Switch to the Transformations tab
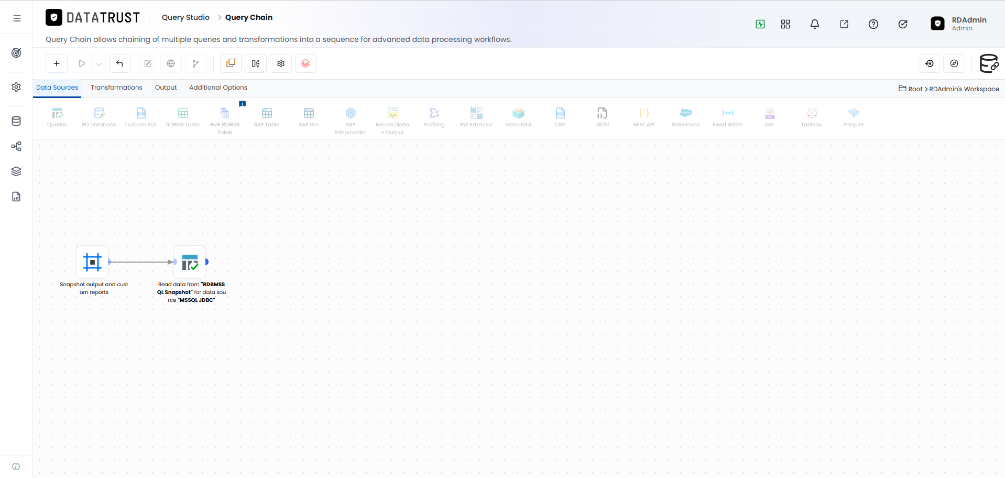This screenshot has width=1005, height=478. [116, 88]
